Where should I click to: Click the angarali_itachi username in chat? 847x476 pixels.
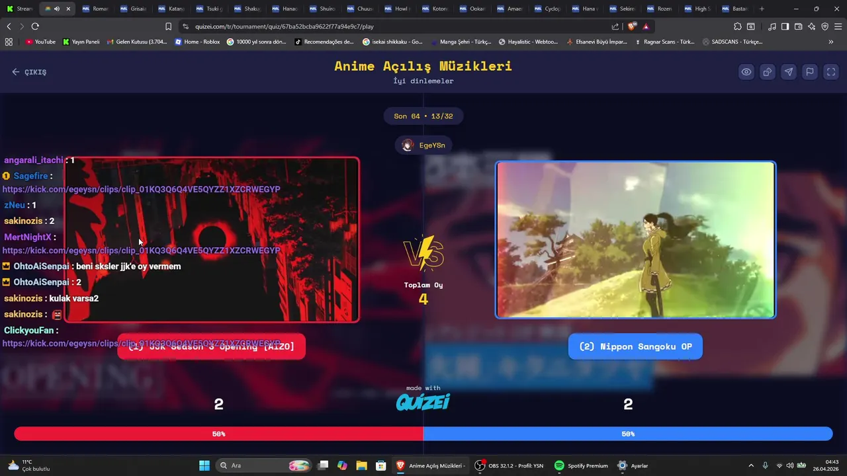34,160
